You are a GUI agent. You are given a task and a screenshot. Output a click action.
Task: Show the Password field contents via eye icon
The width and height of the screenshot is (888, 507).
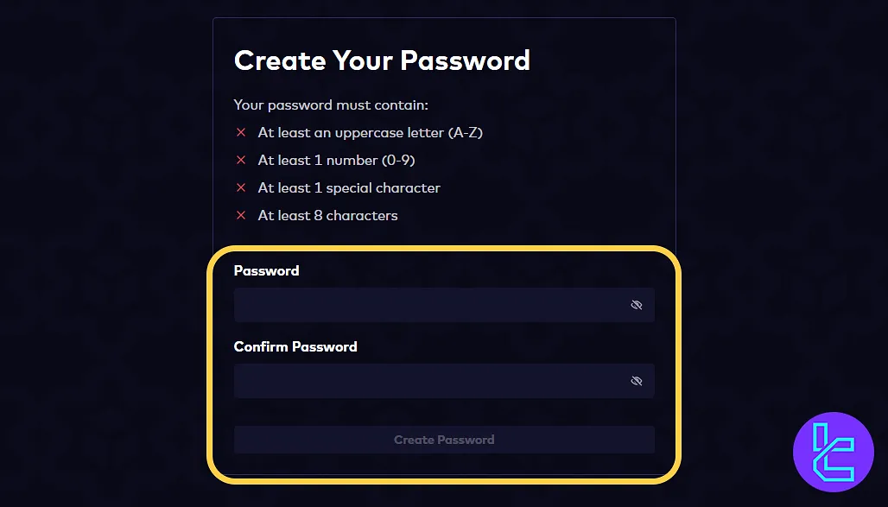(637, 305)
